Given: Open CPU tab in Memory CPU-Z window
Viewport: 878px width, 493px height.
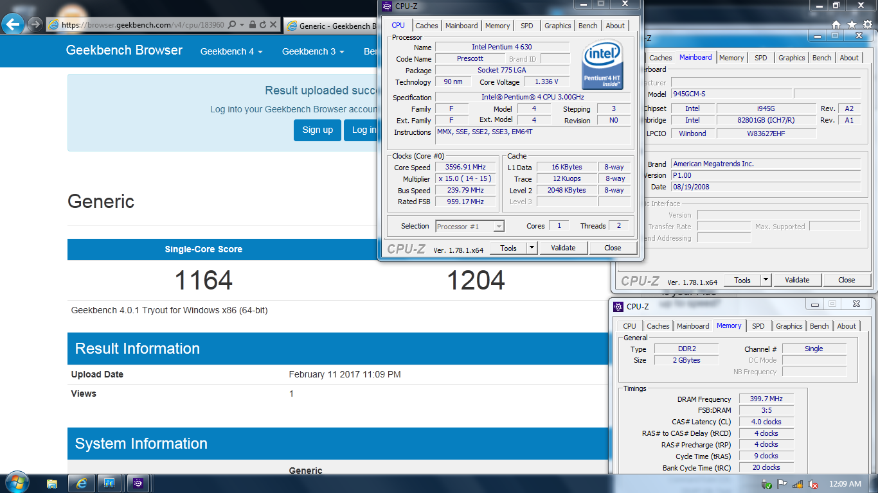Looking at the screenshot, I should [630, 326].
